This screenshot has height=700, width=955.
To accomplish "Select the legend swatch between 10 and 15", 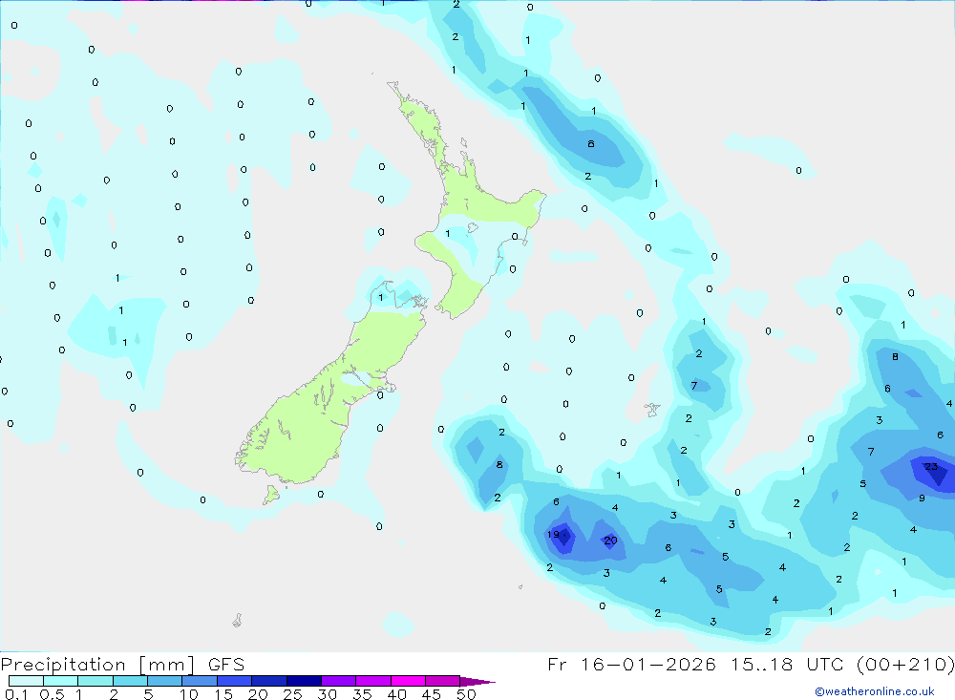I will (x=200, y=681).
